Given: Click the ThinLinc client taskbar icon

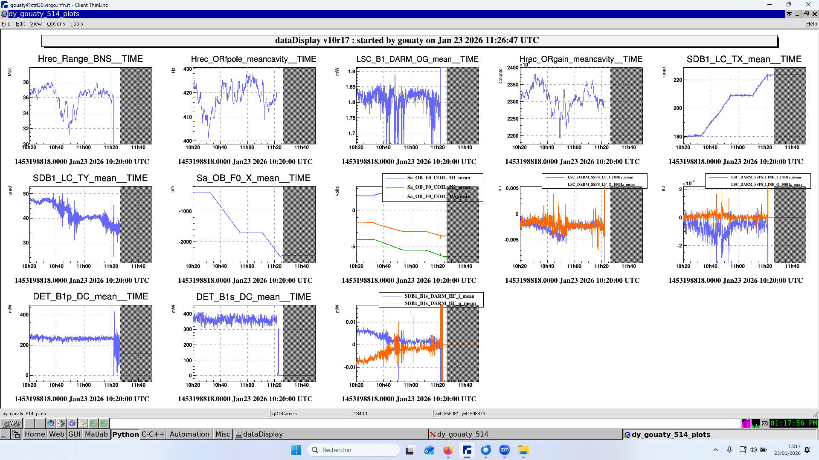Looking at the screenshot, I should point(467,450).
